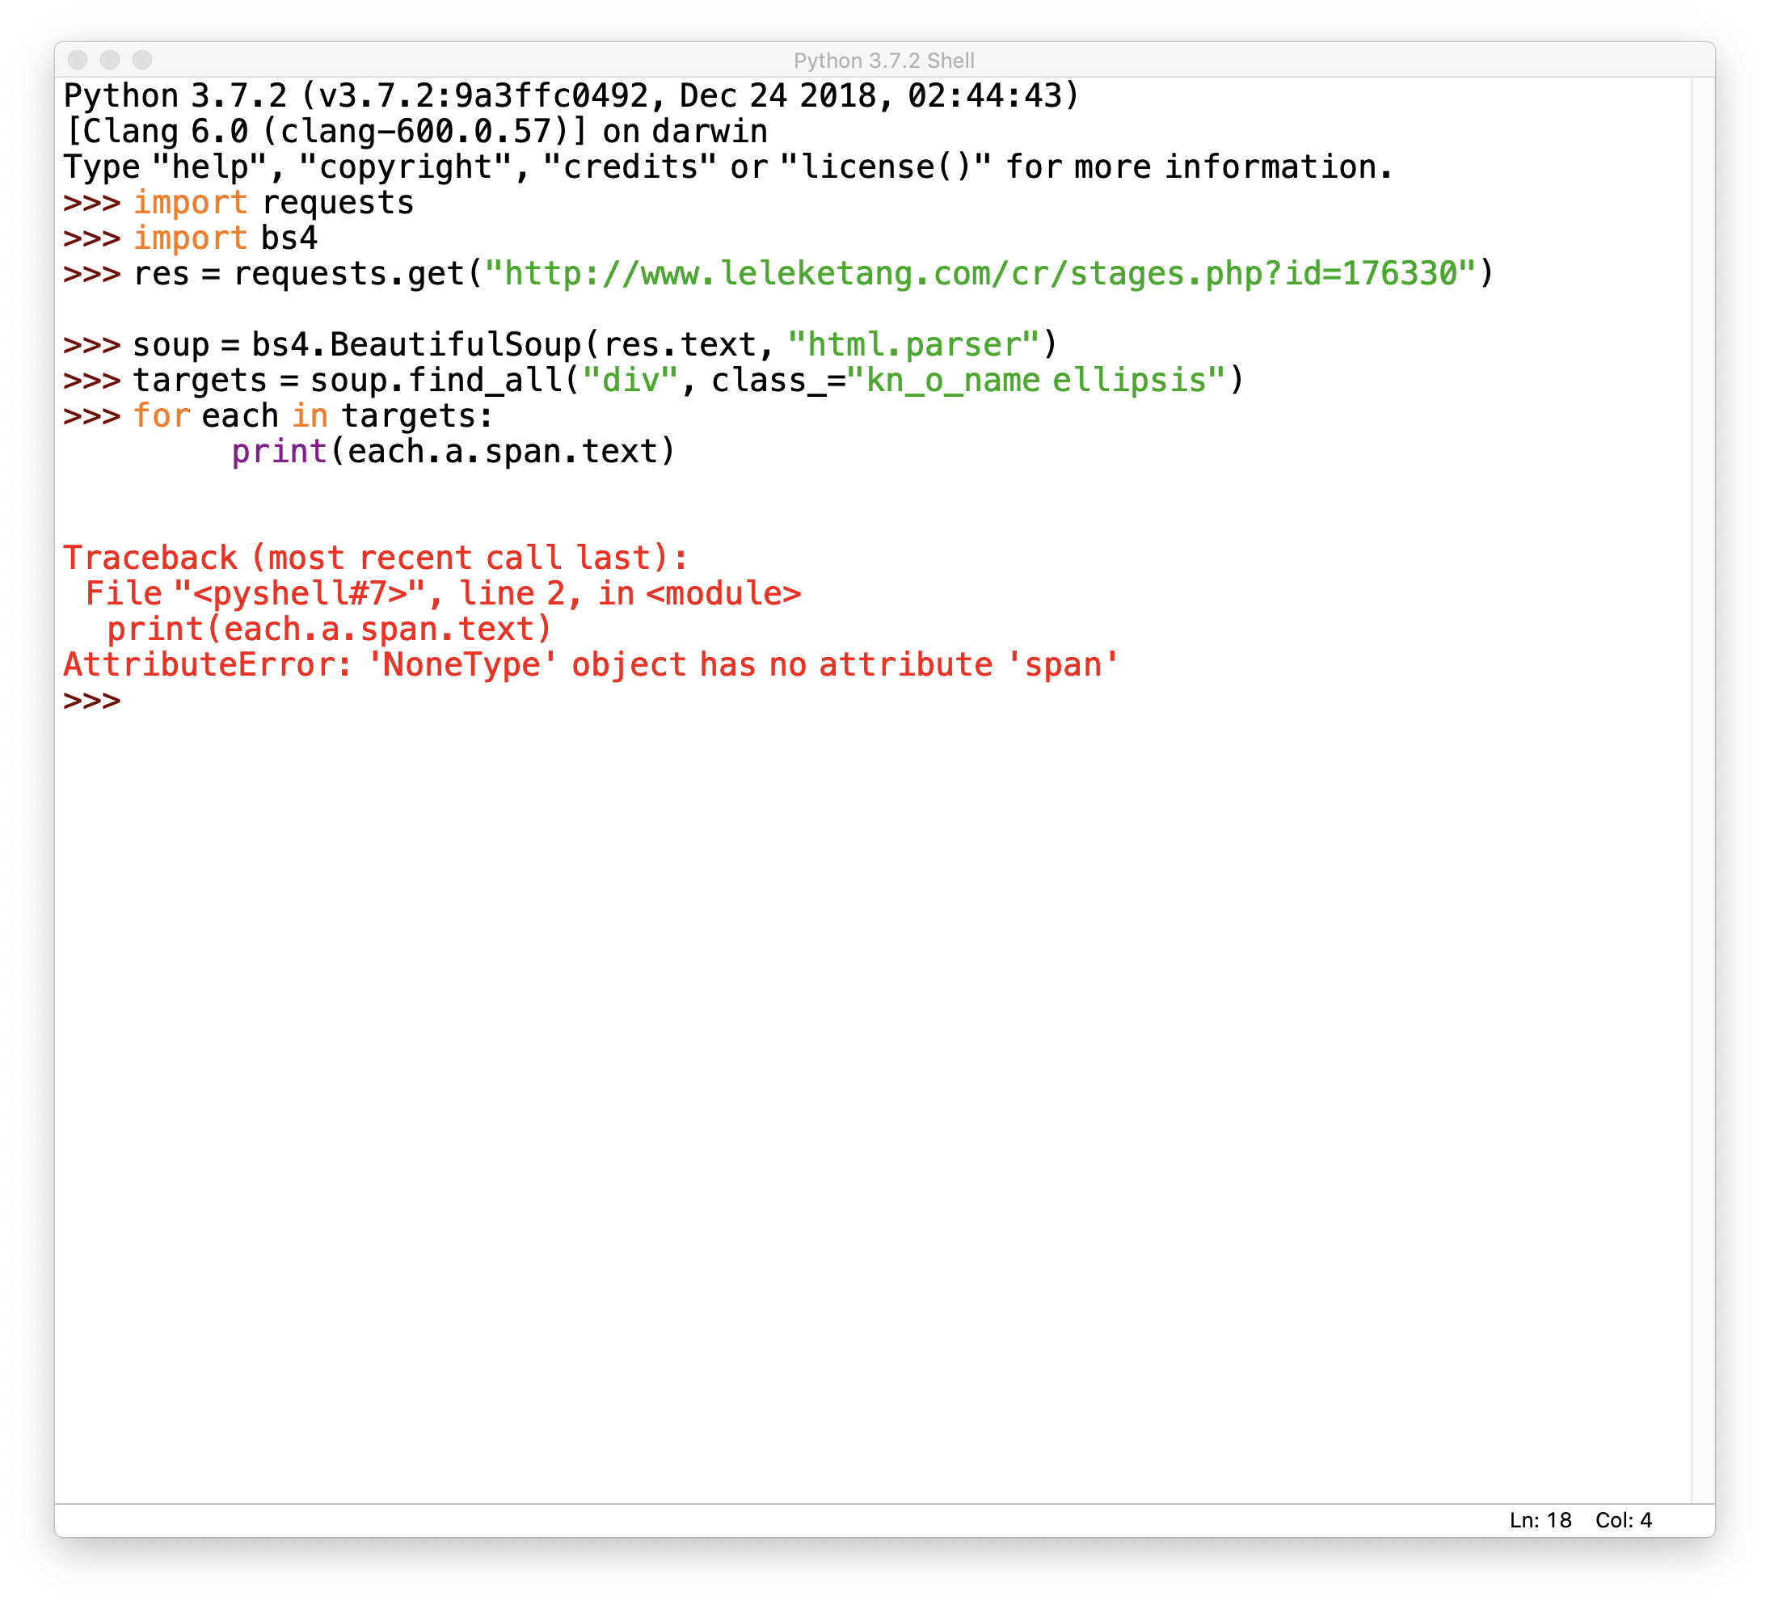Click the "kn_o_name ellipsis" class string
The height and width of the screenshot is (1605, 1770).
point(1036,380)
